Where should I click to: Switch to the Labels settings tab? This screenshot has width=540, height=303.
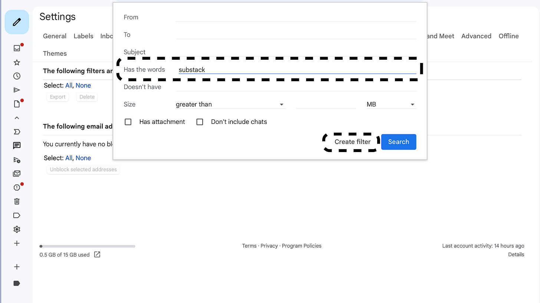[83, 36]
